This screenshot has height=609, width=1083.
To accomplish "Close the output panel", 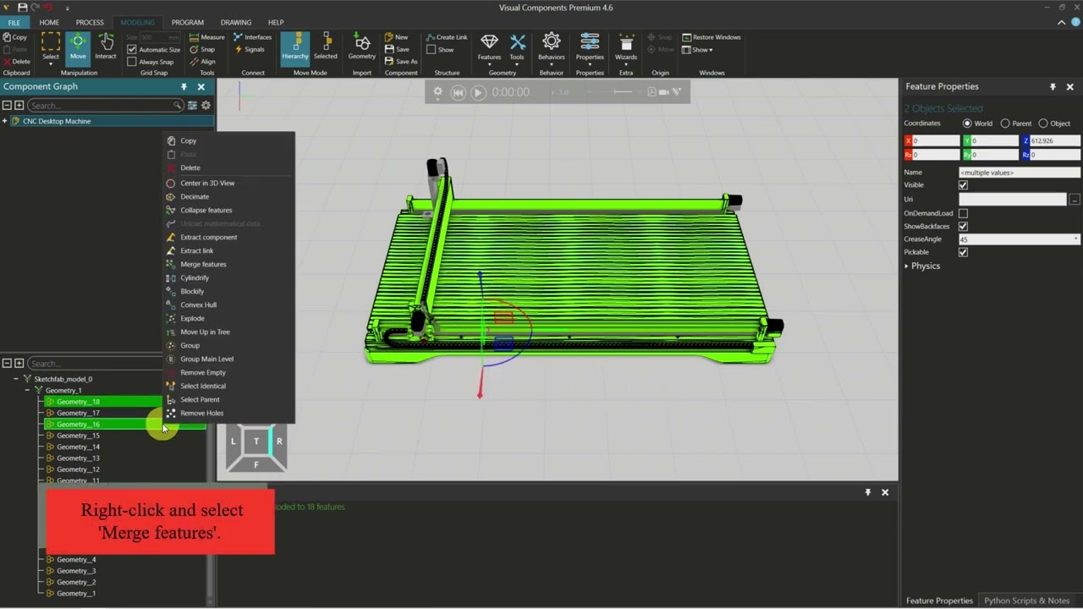I will point(885,492).
